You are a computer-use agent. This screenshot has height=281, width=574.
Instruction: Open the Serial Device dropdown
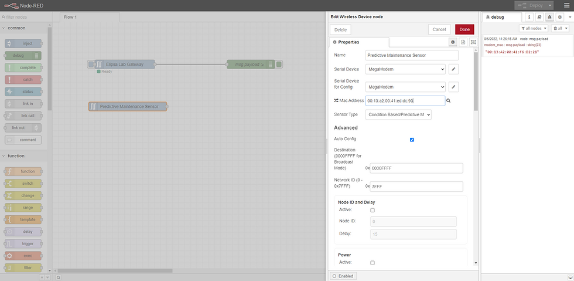click(405, 69)
